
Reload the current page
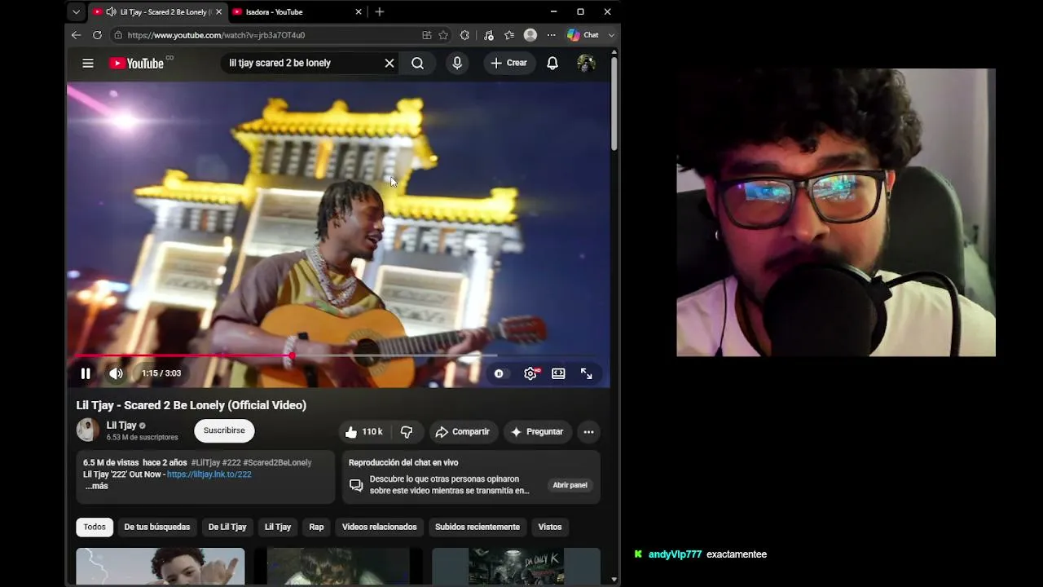pos(97,35)
